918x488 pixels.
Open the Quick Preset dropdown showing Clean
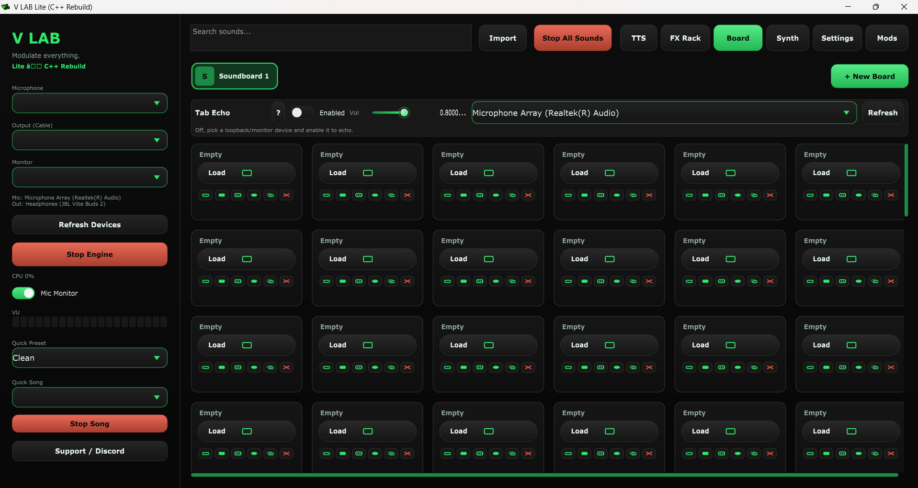(90, 358)
